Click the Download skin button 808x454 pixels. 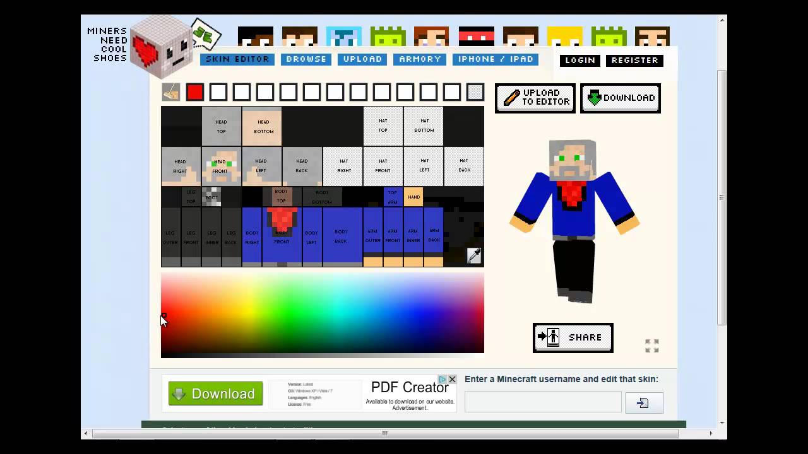tap(621, 98)
